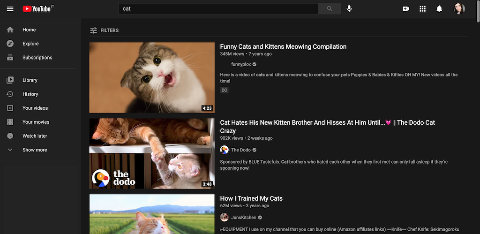Open the create video camera icon
The image size is (480, 234).
pos(405,8)
